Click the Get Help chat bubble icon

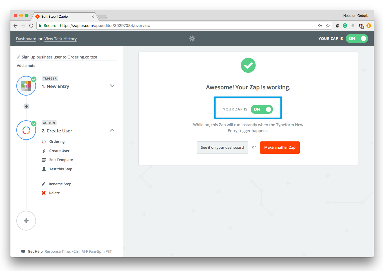click(x=23, y=252)
